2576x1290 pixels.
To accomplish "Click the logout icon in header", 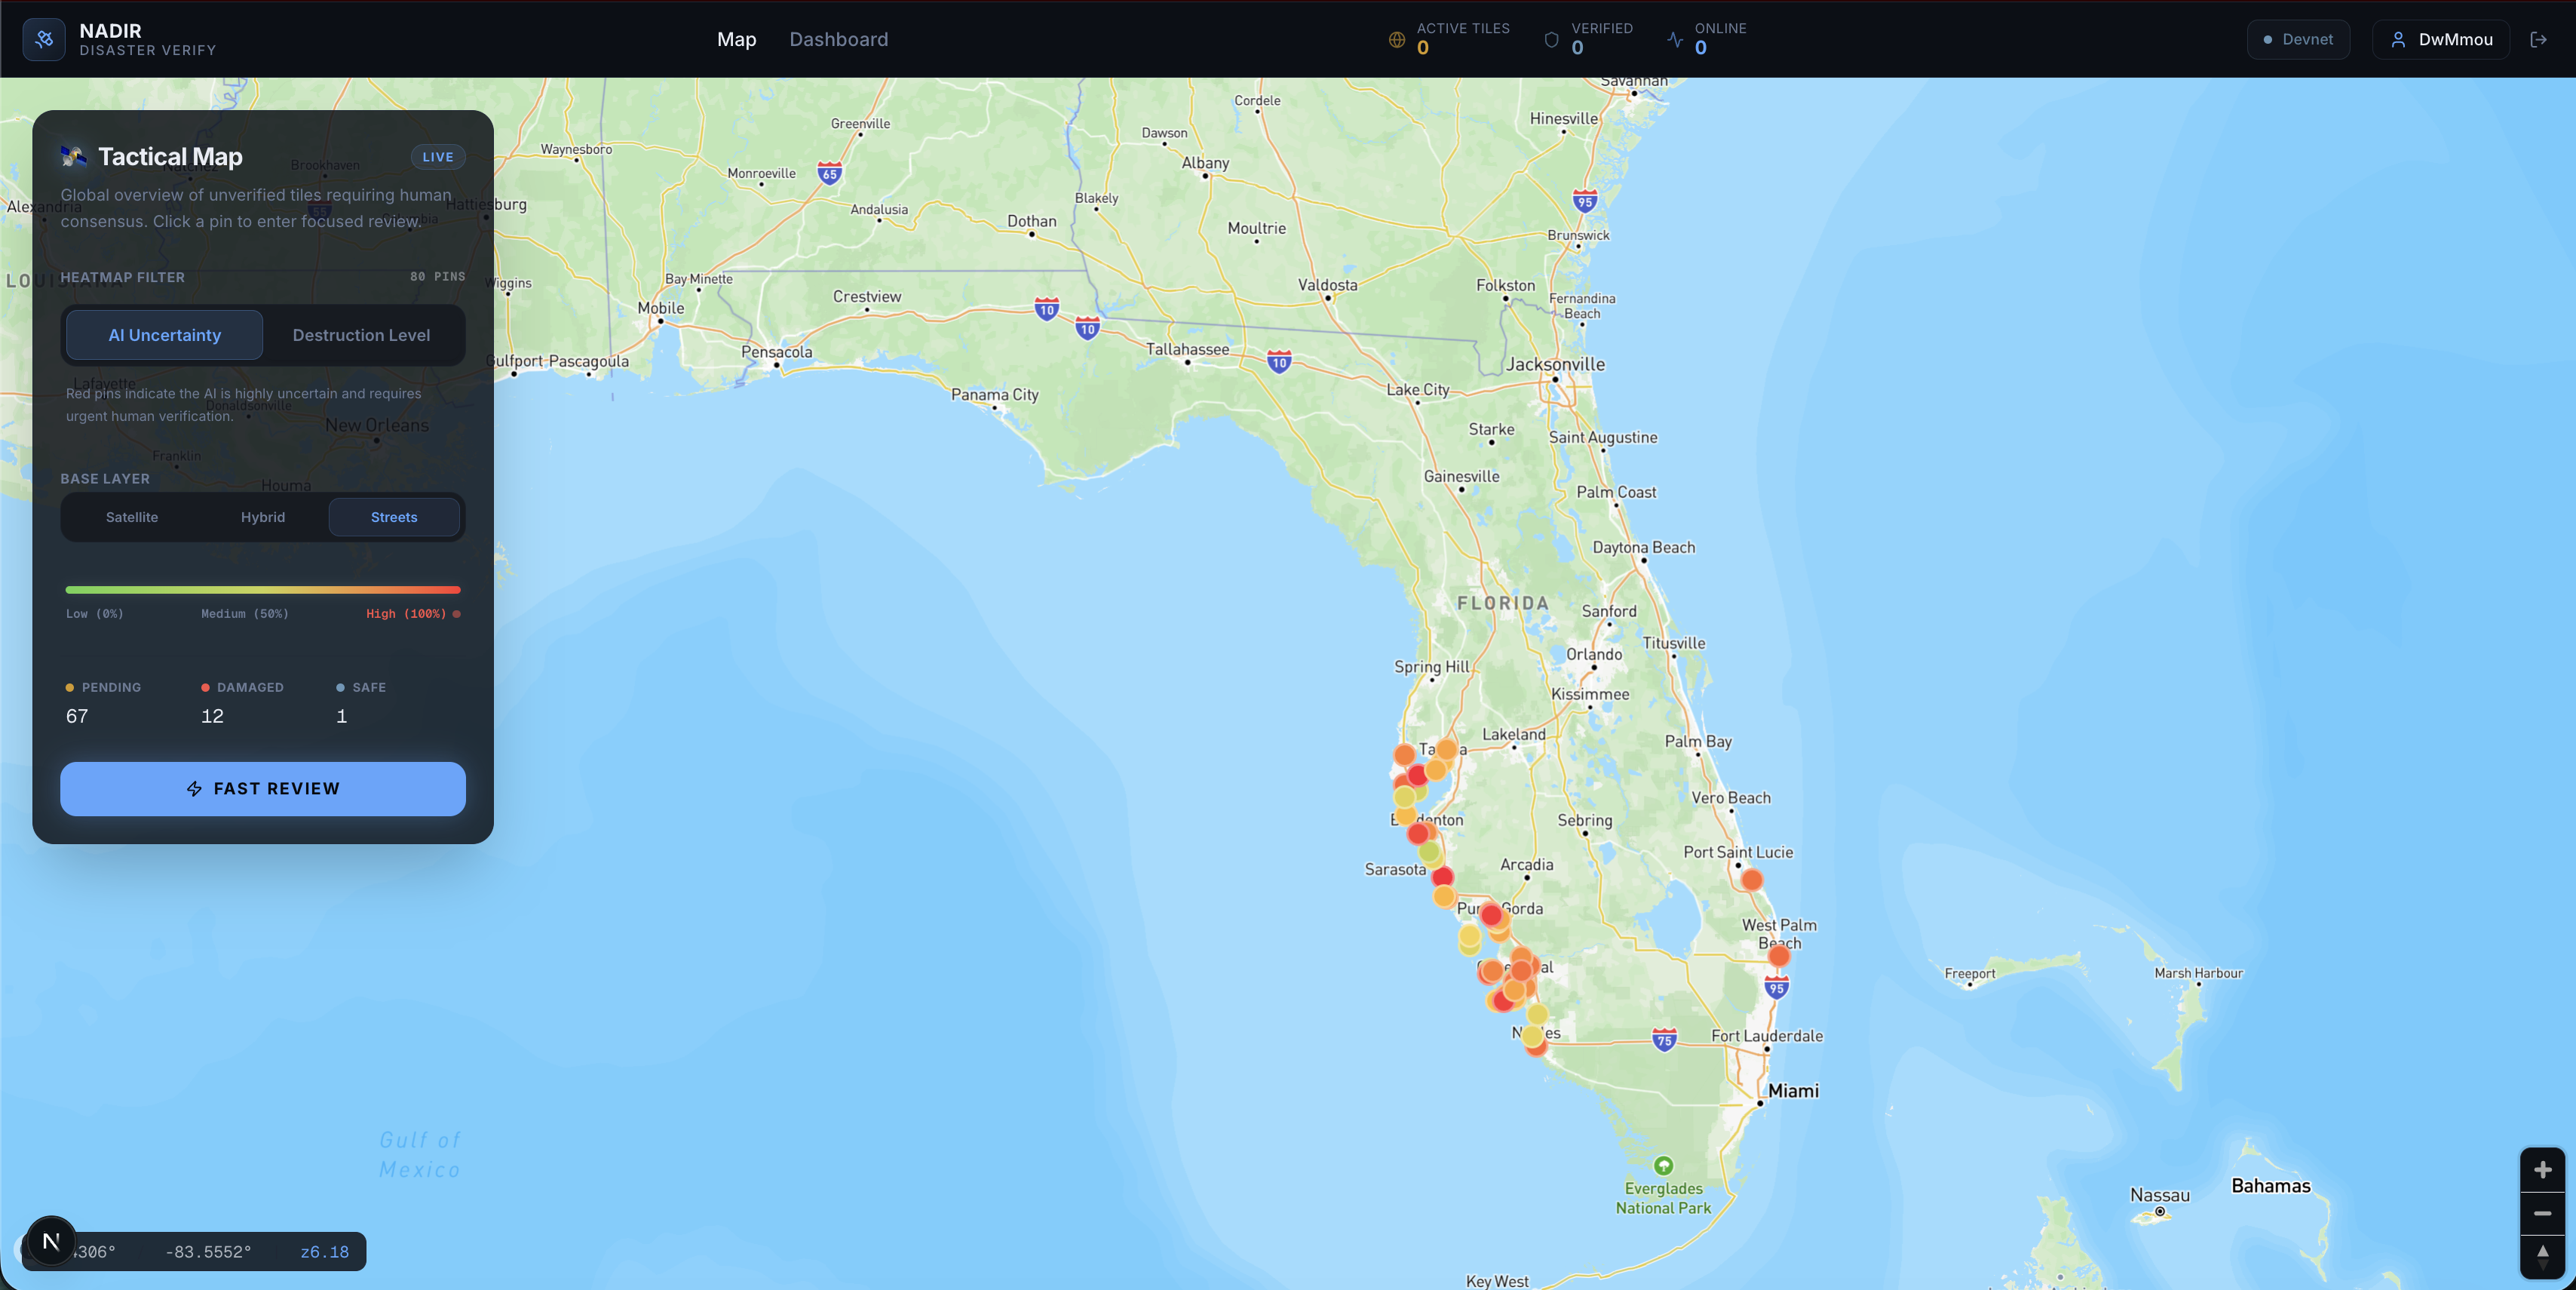I will coord(2538,39).
